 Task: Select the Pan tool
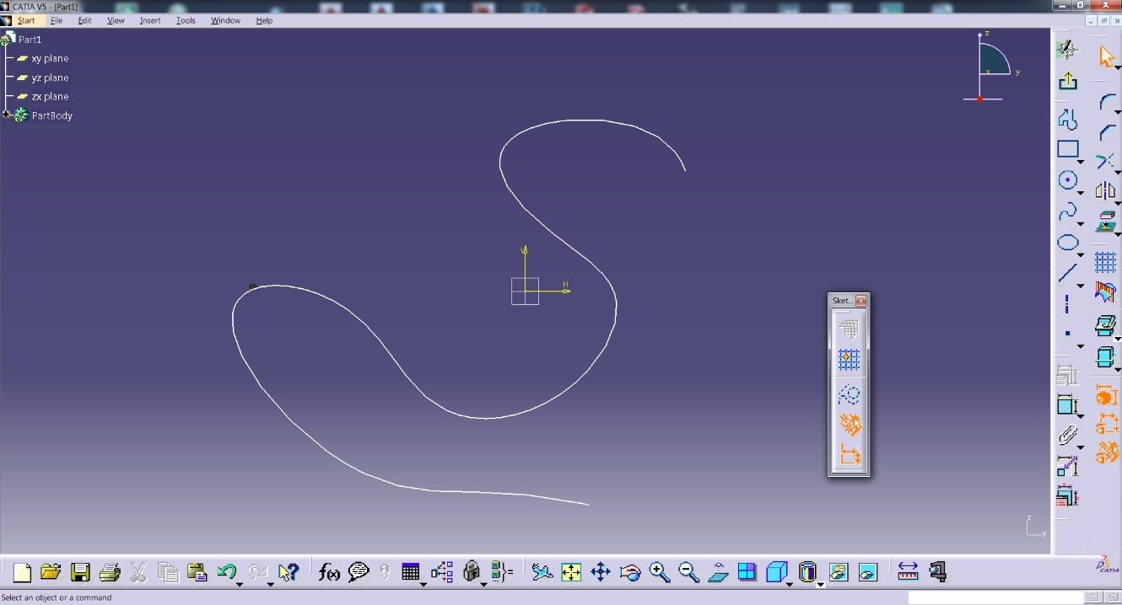point(601,572)
